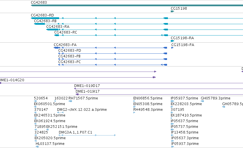The width and height of the screenshot is (243, 148).
Task: Select EST EK205020.5prime
Action: click(50, 138)
